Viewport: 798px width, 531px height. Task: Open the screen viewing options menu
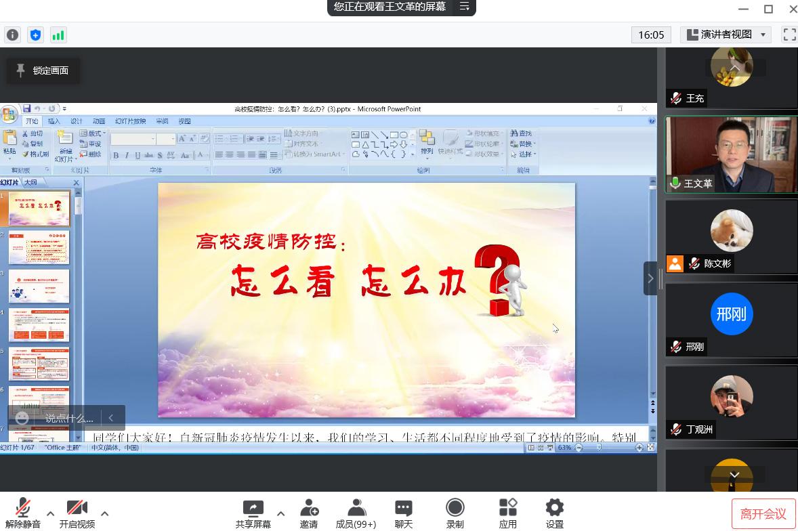(x=465, y=7)
